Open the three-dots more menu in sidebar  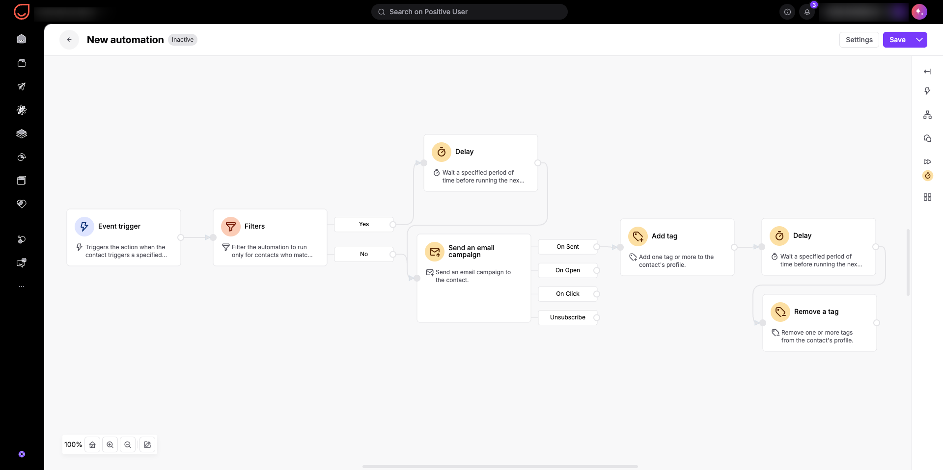(x=22, y=287)
